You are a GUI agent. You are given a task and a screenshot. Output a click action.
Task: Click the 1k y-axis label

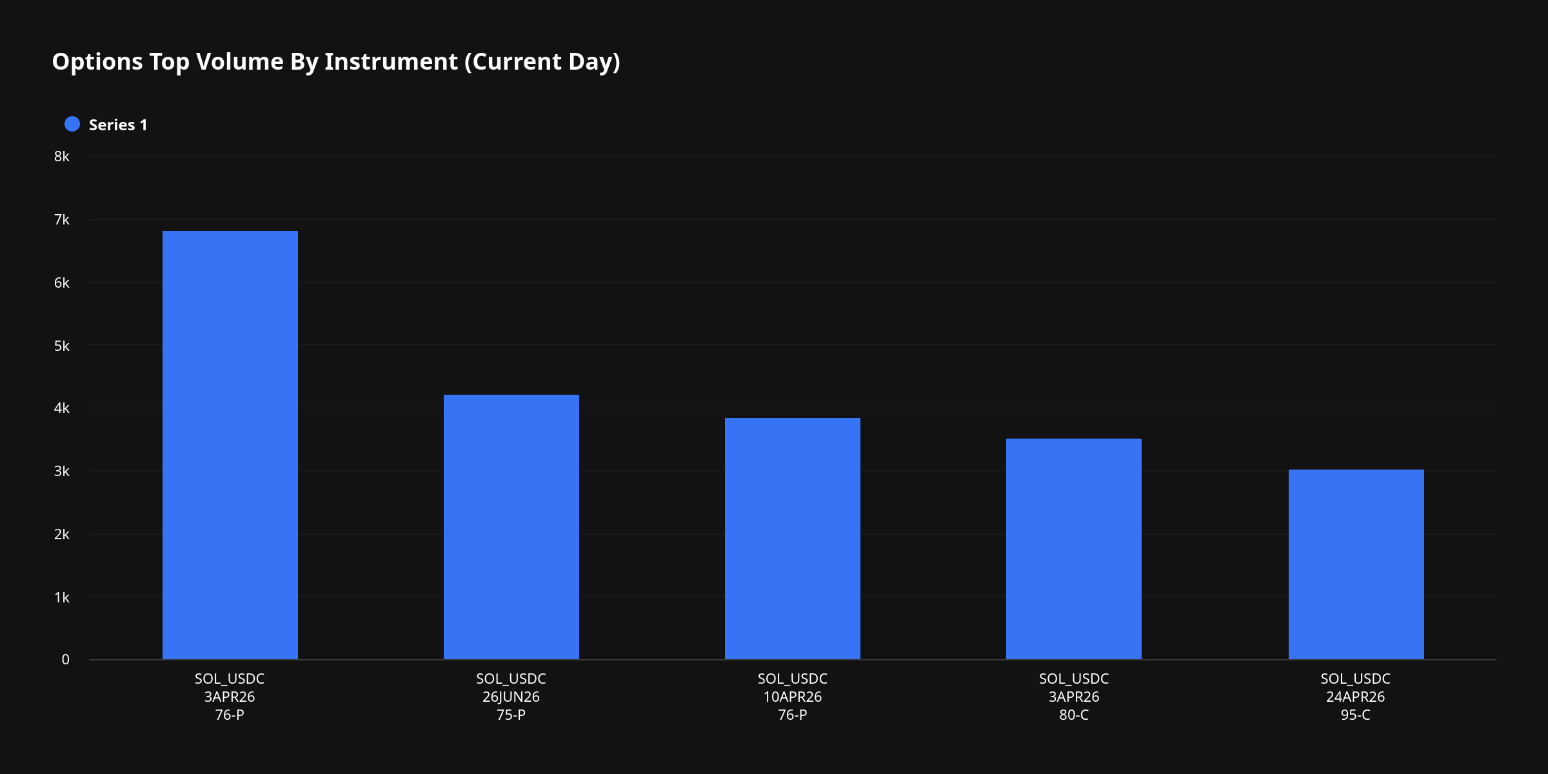tap(62, 597)
